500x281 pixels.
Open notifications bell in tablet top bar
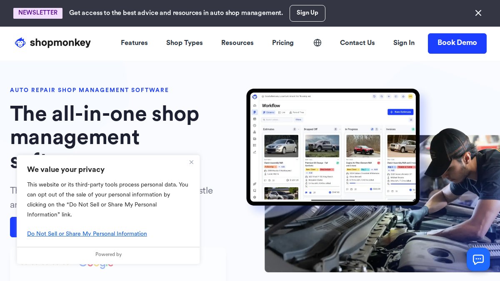(x=403, y=96)
